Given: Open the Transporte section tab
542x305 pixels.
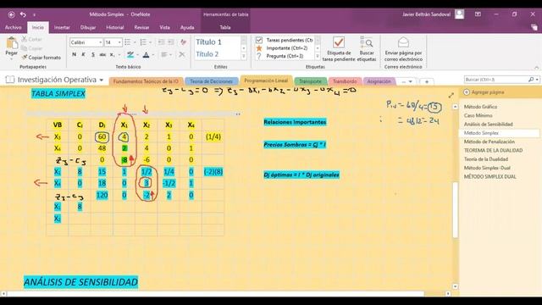Looking at the screenshot, I should [x=310, y=81].
